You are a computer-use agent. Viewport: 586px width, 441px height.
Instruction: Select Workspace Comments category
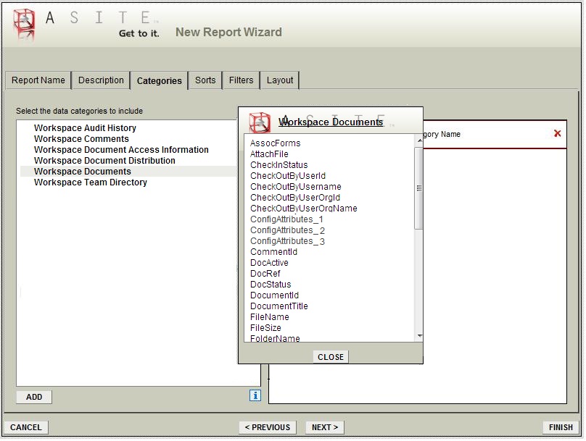[x=81, y=139]
